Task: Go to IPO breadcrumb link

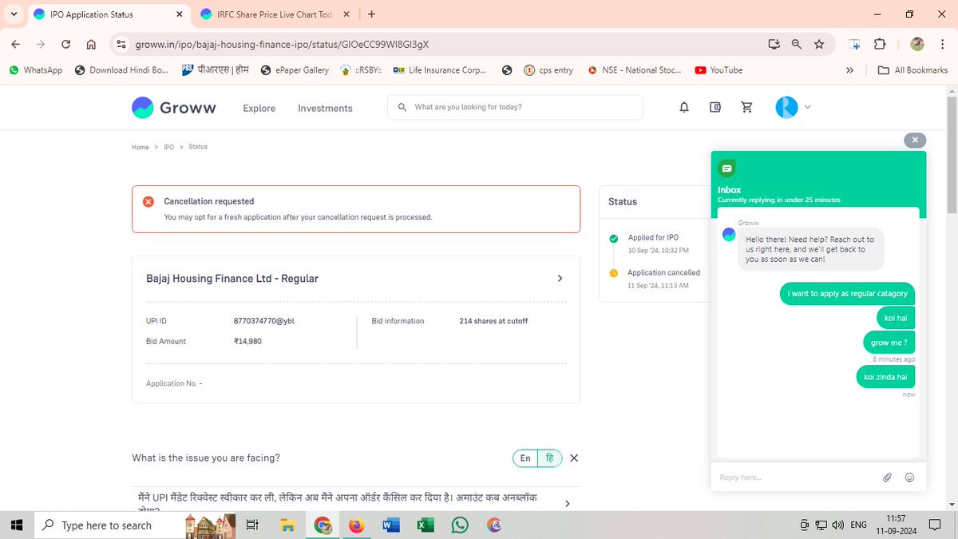Action: [x=168, y=147]
